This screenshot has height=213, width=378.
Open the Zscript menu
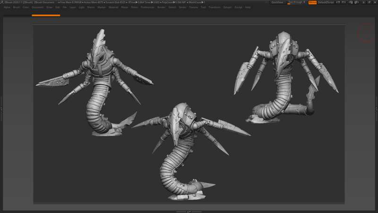pyautogui.click(x=239, y=8)
